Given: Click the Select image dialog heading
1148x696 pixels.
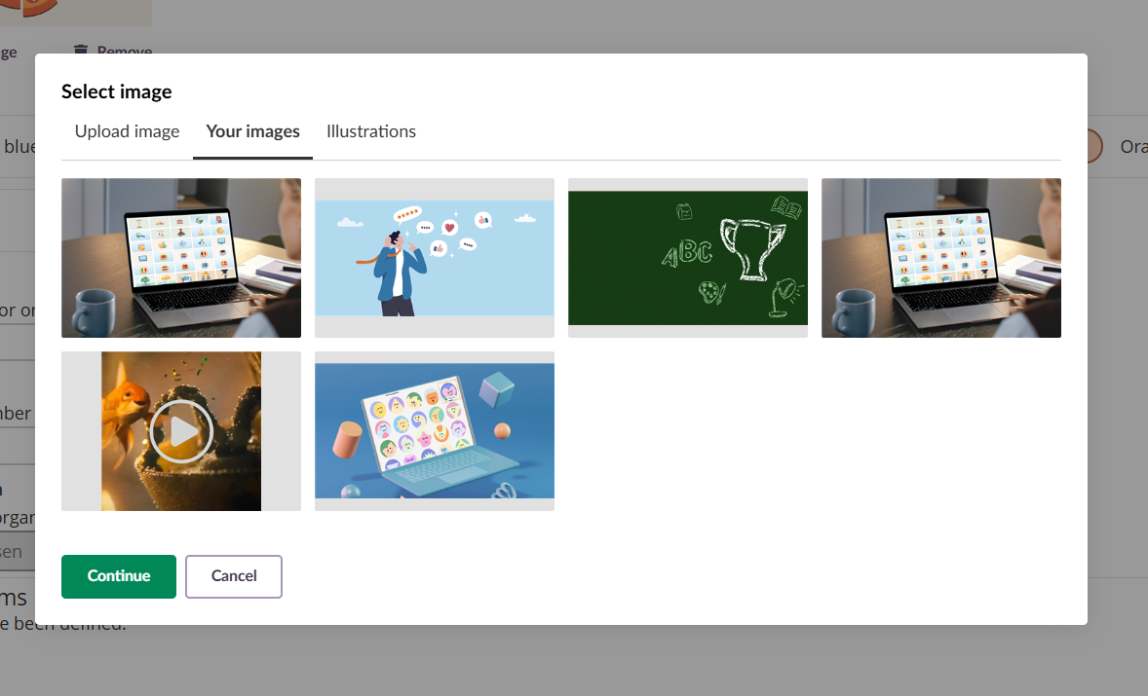Looking at the screenshot, I should 117,92.
